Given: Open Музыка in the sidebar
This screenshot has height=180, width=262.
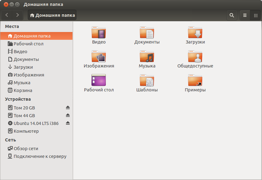Looking at the screenshot, I should click(36, 82).
